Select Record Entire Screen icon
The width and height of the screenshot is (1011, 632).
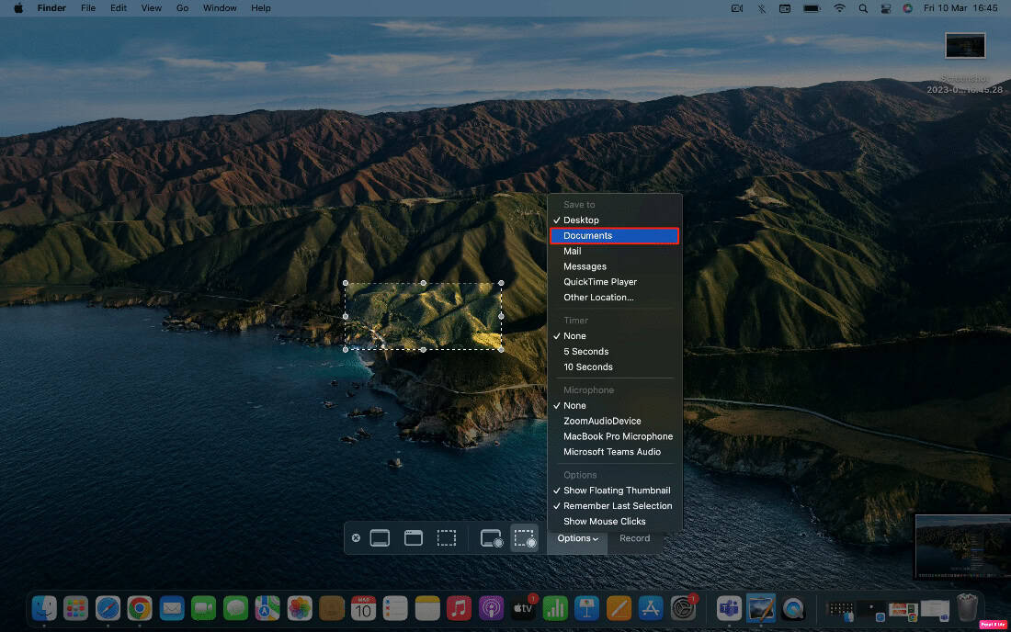pos(492,538)
